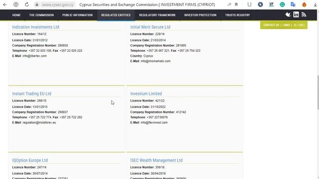Screen dimensions: 319x179
Task: Open the HOME menu item
Action: 16,15
